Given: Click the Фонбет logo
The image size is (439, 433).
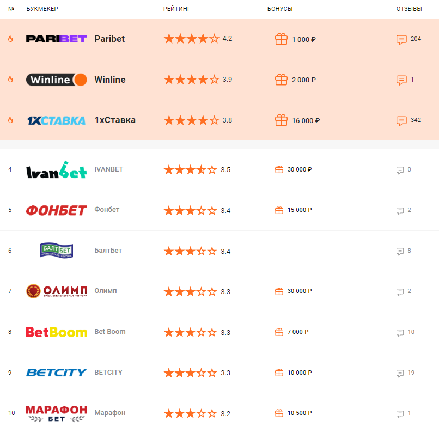Looking at the screenshot, I should [57, 210].
